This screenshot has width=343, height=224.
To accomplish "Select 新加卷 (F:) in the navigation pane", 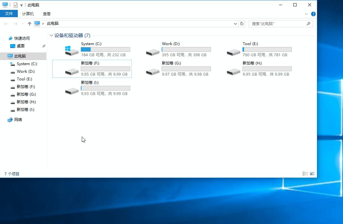I will (26, 87).
